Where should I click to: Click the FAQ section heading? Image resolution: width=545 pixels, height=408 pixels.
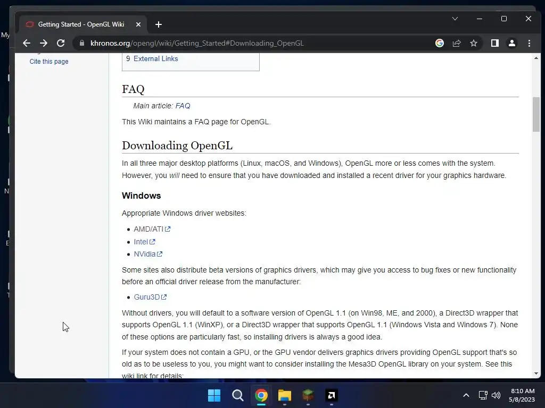click(133, 89)
